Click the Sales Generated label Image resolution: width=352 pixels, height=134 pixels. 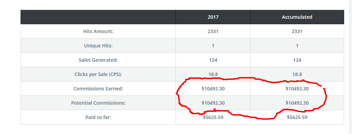tap(98, 60)
